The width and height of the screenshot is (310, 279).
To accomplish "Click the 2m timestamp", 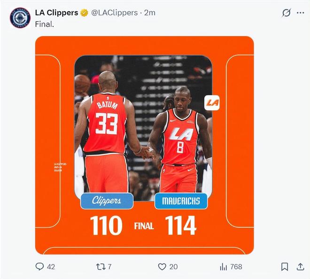I will (150, 13).
